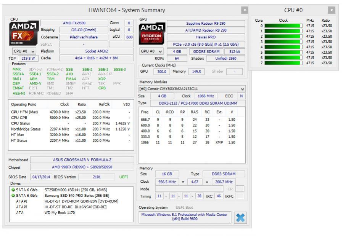
Task: Click the SSE4.2 feature label
Action: 53,74
